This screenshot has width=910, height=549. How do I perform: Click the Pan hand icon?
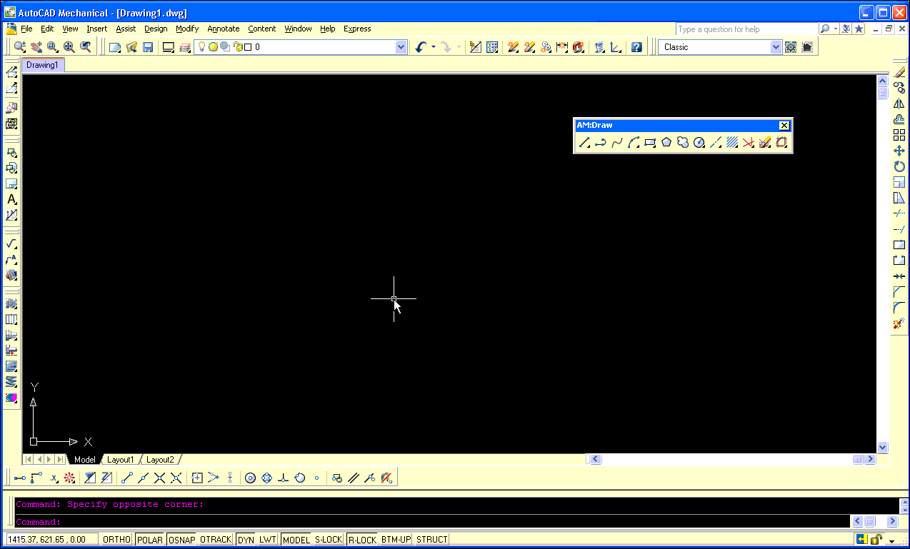36,47
